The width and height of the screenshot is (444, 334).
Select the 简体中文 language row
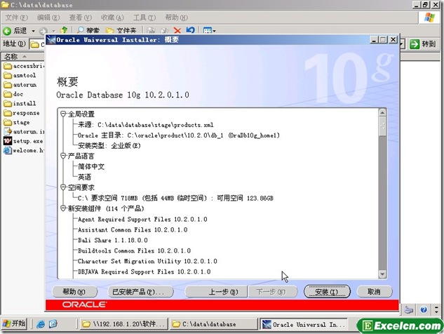[91, 166]
